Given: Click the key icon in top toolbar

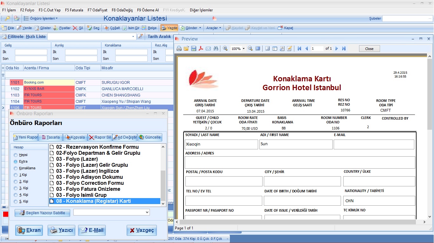Looking at the screenshot, I should pos(7,18).
